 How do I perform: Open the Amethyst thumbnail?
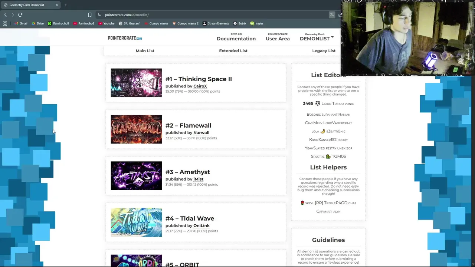tap(136, 176)
